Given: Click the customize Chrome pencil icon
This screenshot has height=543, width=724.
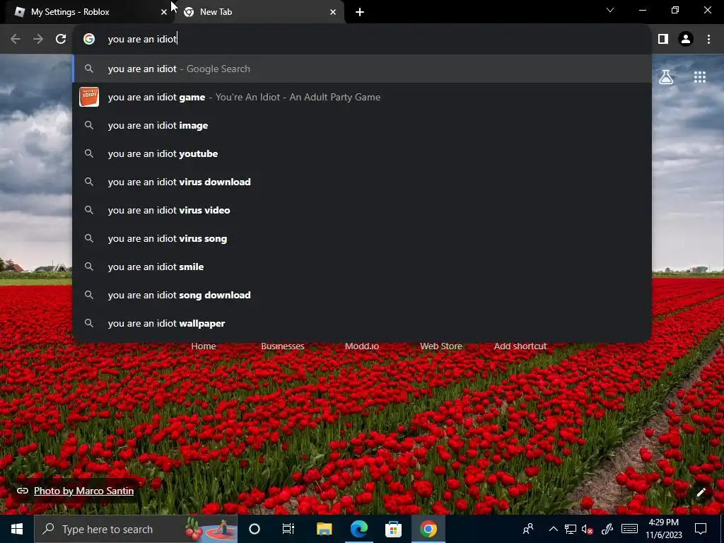Looking at the screenshot, I should [x=701, y=492].
